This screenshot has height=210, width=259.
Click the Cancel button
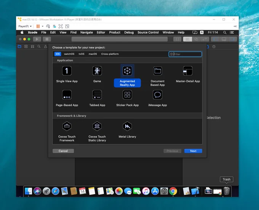pos(63,151)
